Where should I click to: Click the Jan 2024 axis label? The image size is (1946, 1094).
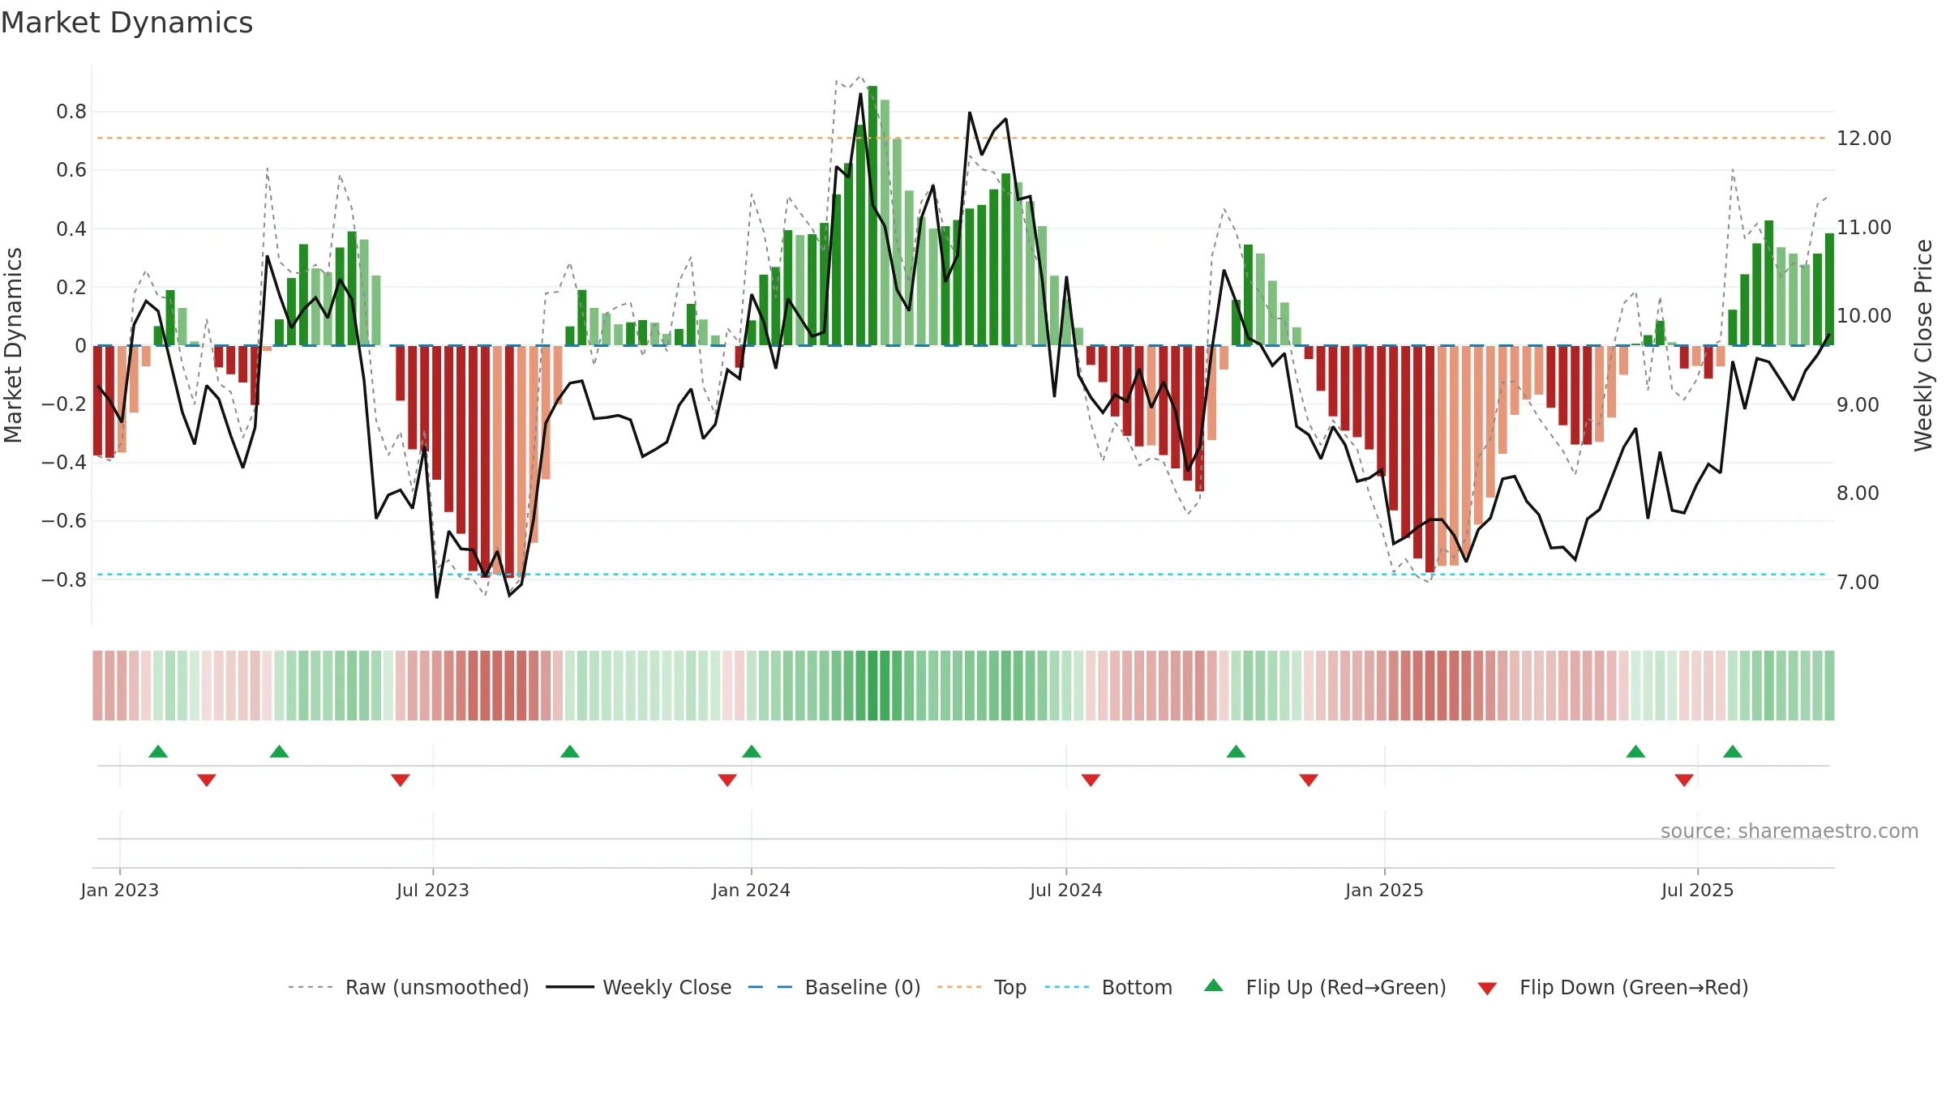tap(752, 890)
